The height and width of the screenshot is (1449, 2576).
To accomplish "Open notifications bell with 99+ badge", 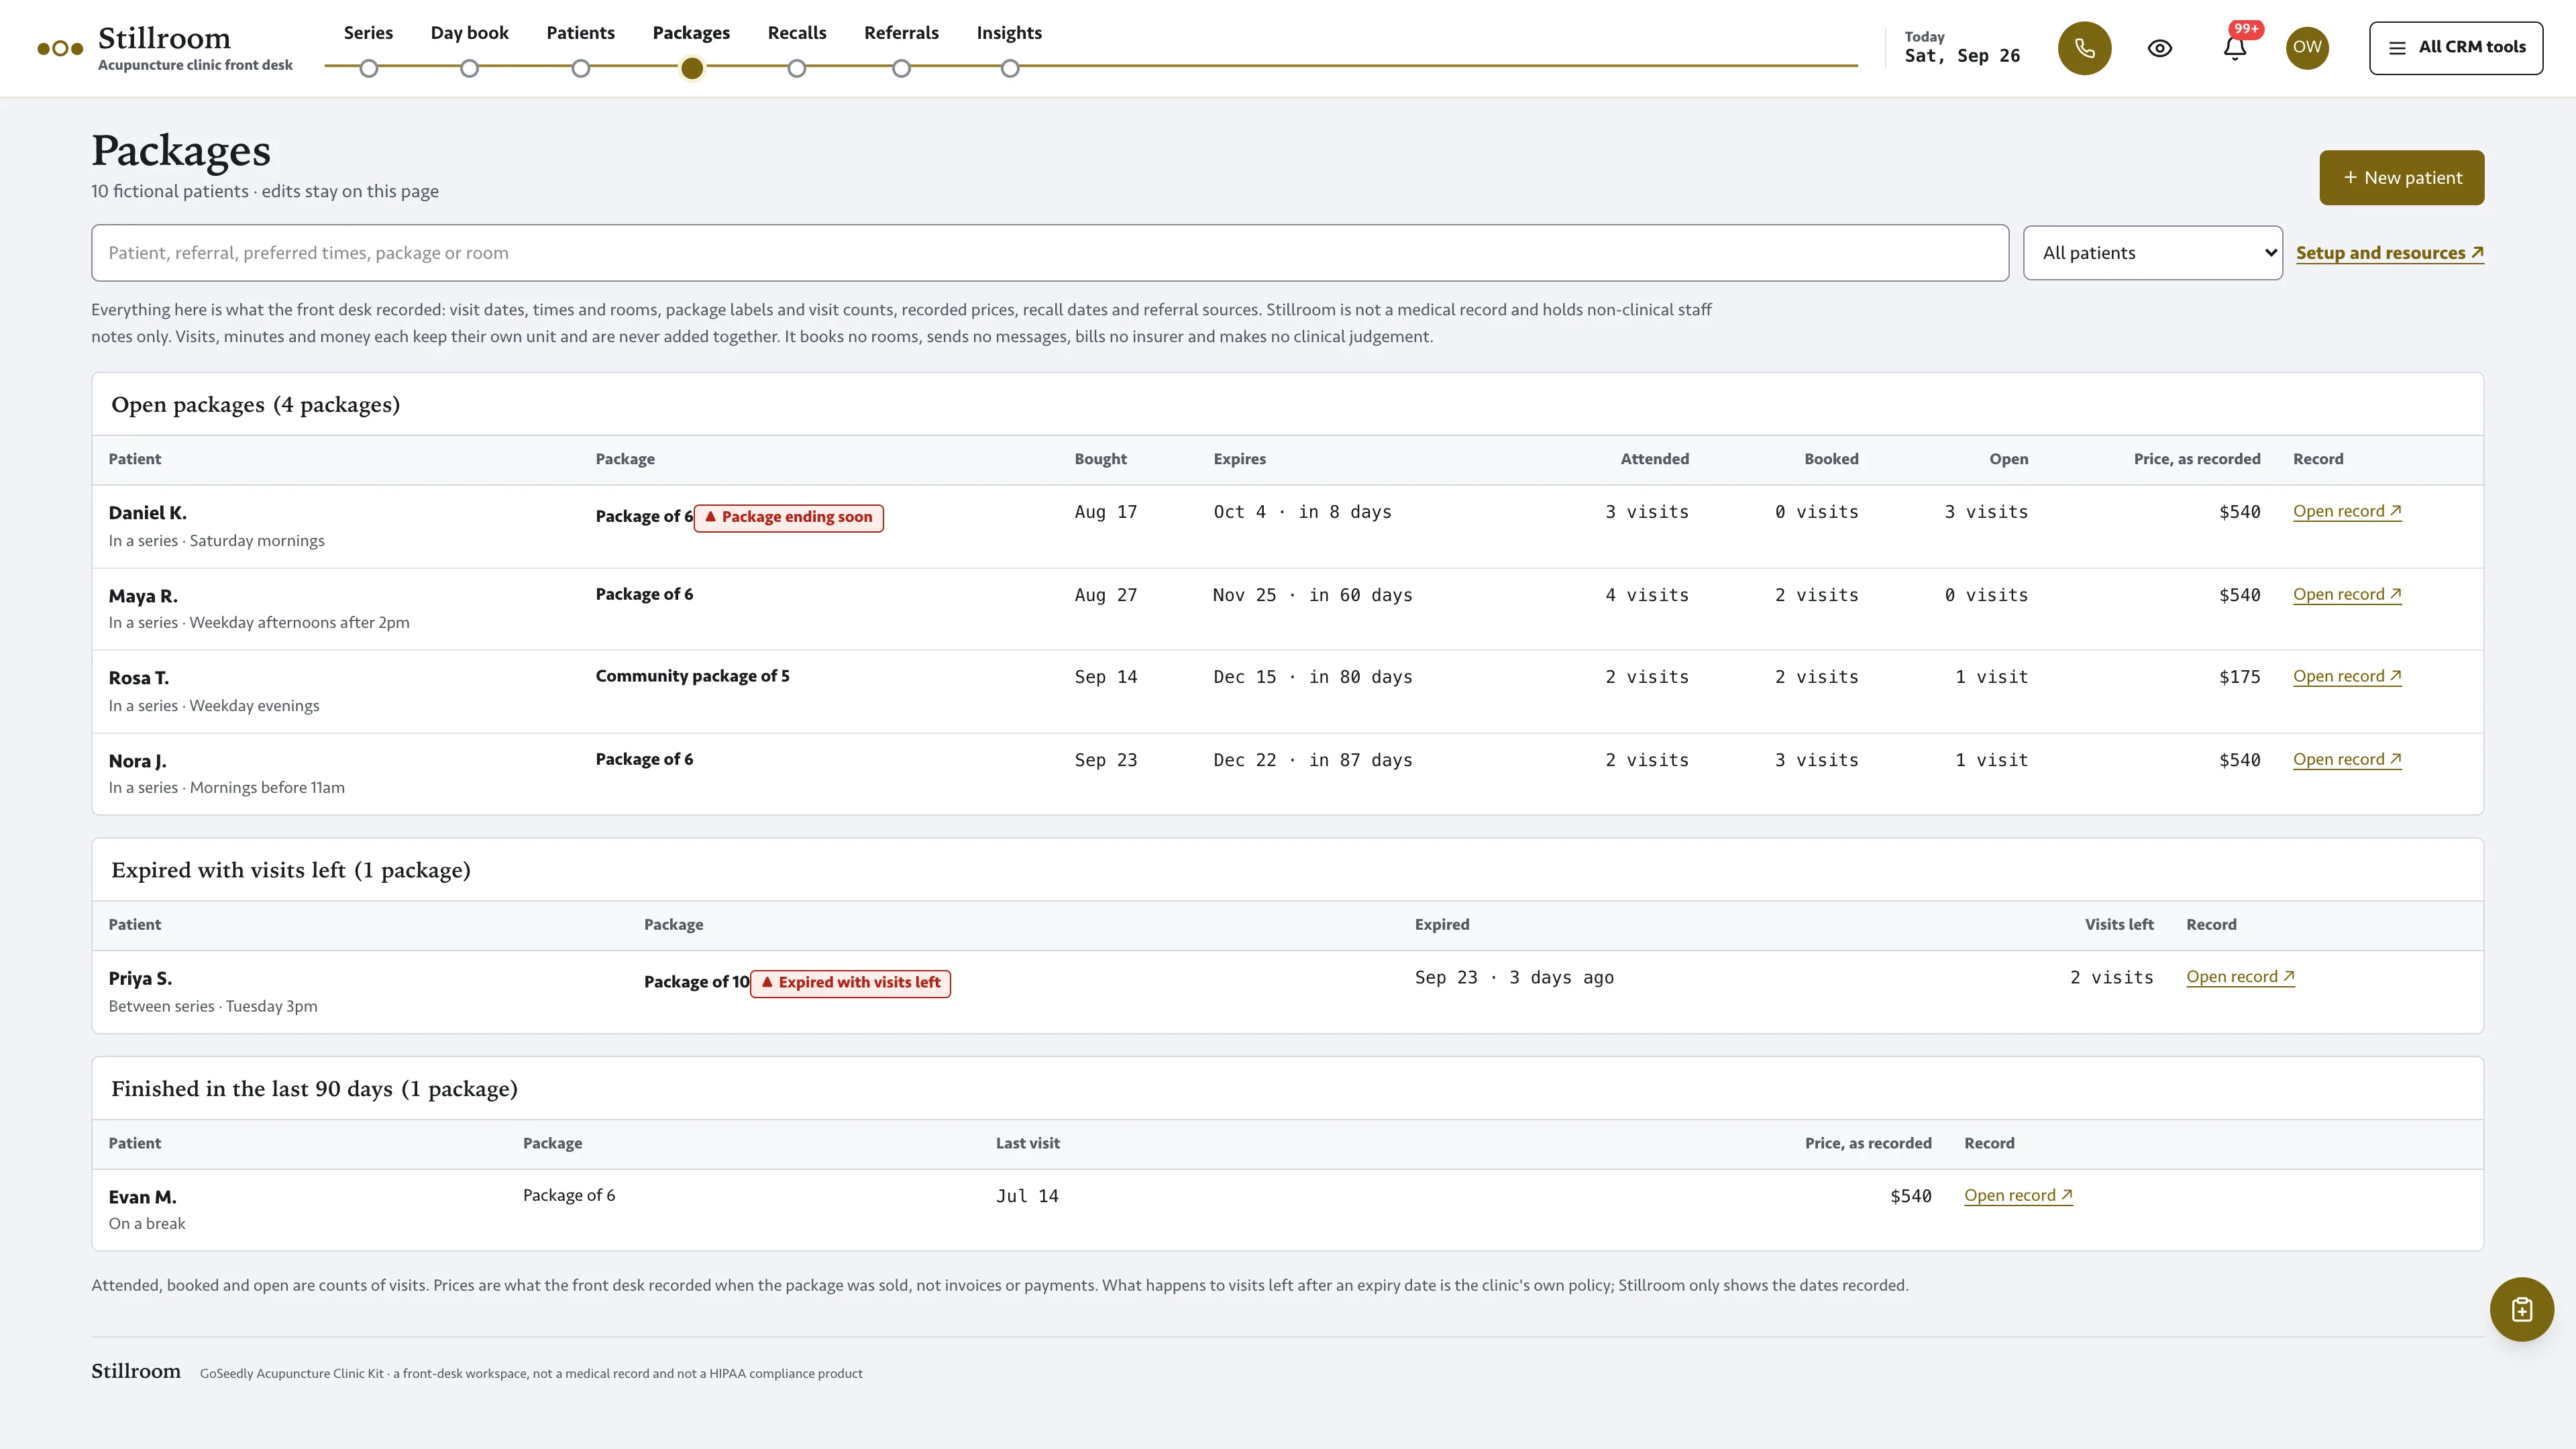I will [x=2235, y=48].
